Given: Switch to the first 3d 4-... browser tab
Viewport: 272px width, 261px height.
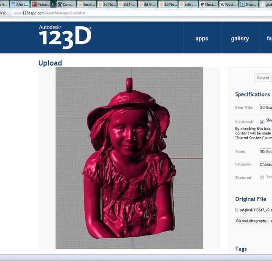Looking at the screenshot, I should coord(127,4).
